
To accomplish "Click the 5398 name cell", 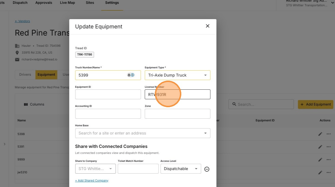I will [x=21, y=134].
